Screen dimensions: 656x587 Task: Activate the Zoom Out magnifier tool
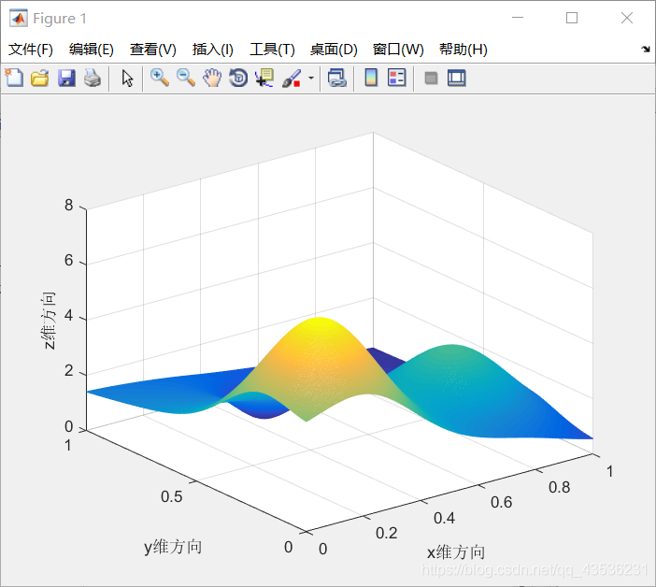(x=186, y=78)
